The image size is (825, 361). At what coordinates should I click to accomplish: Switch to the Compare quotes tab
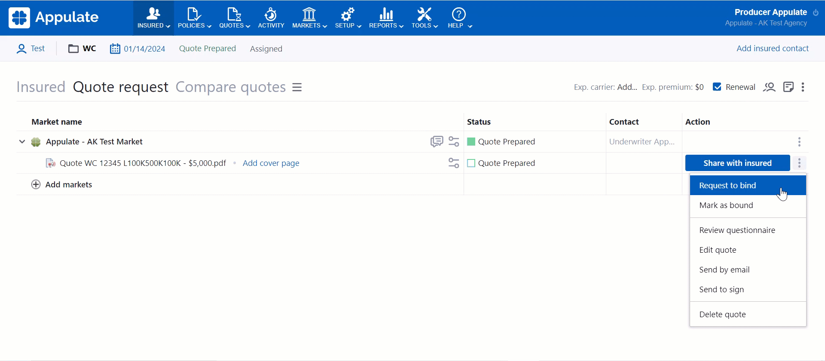[230, 87]
